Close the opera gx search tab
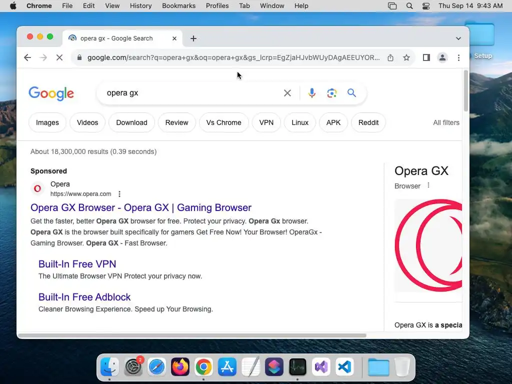Image resolution: width=512 pixels, height=384 pixels. 174,38
